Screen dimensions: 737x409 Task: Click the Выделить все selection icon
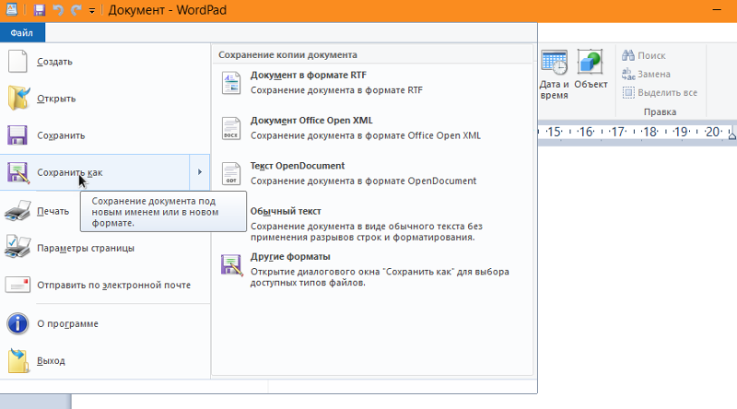(x=628, y=93)
